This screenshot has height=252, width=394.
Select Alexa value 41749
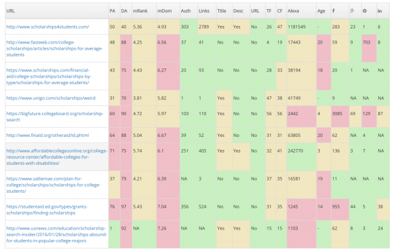pyautogui.click(x=294, y=98)
